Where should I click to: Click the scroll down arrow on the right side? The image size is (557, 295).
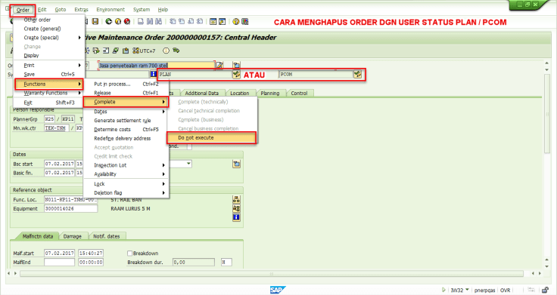click(546, 266)
